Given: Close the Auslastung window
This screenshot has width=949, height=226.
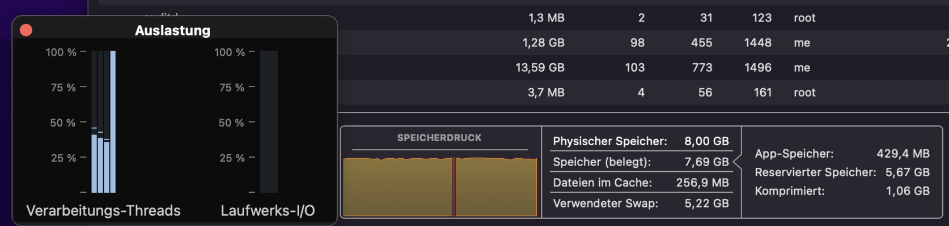Looking at the screenshot, I should tap(26, 31).
